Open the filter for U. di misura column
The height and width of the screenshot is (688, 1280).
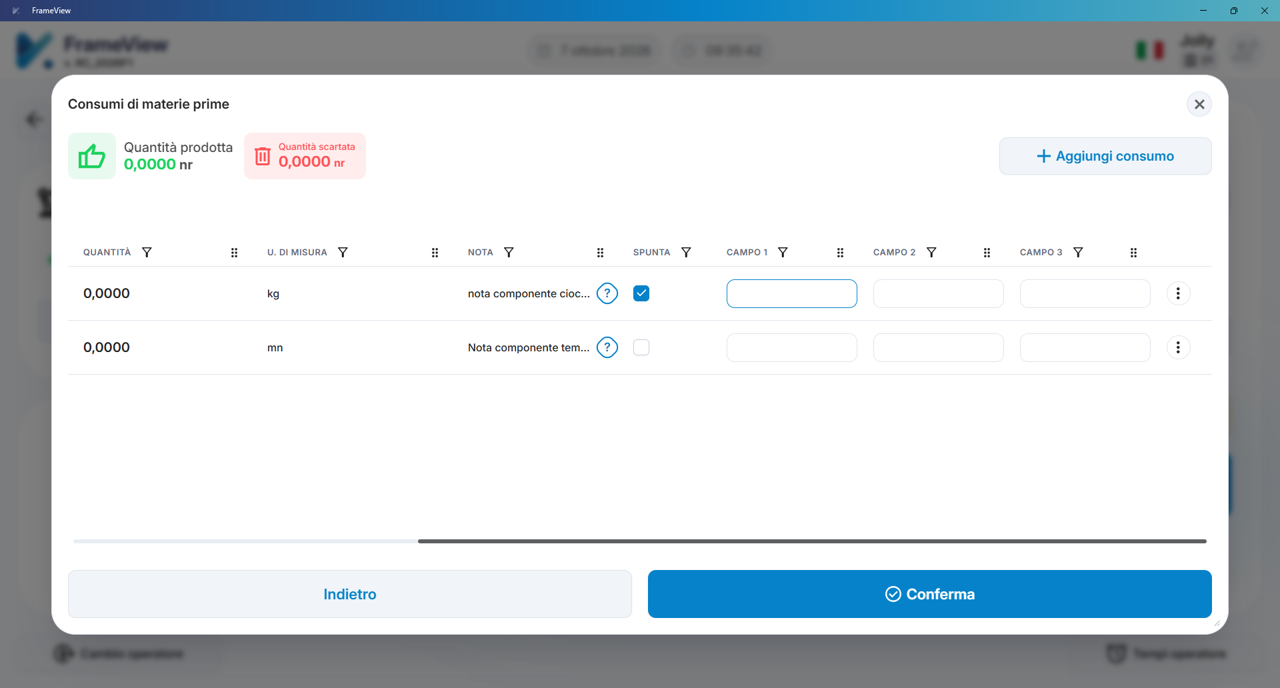point(343,253)
